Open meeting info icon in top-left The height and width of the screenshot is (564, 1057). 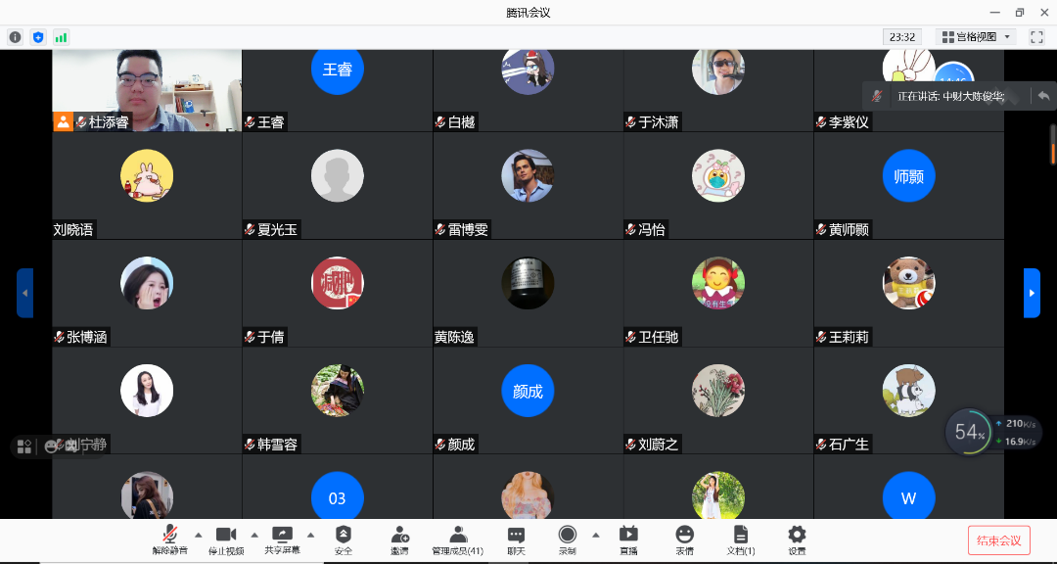coord(15,37)
